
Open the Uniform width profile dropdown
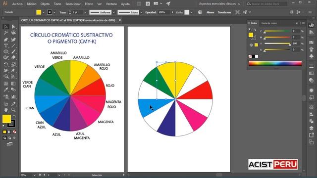[114, 12]
